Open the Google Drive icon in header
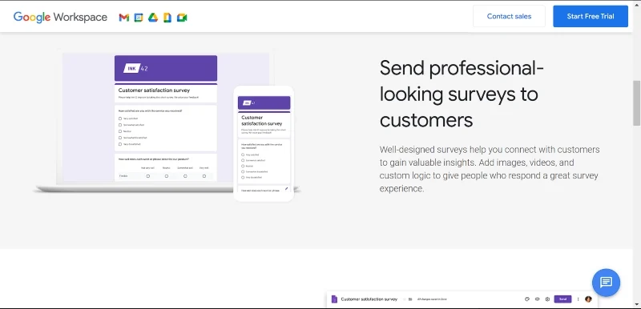The width and height of the screenshot is (641, 309). pos(153,18)
